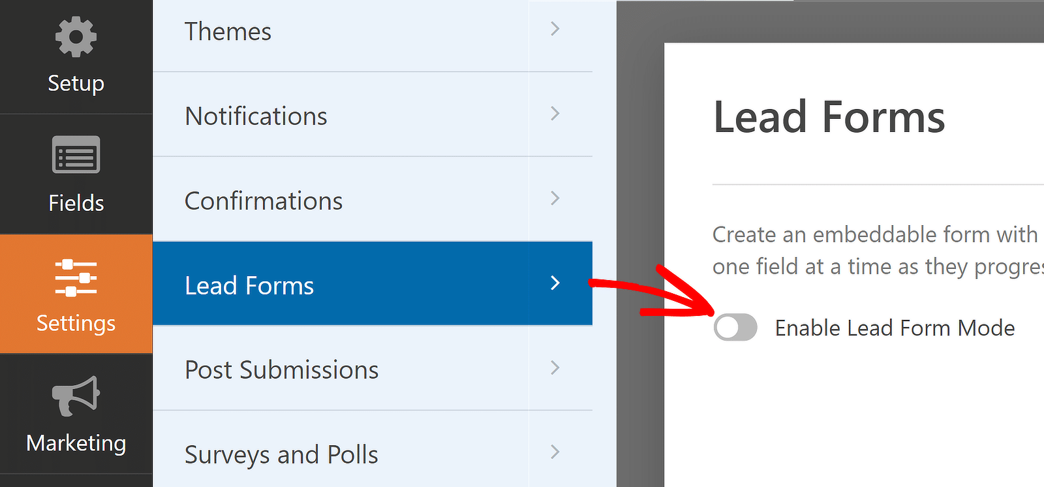Click the Lead Forms chevron arrow
Screen dimensions: 1044x487
point(555,283)
